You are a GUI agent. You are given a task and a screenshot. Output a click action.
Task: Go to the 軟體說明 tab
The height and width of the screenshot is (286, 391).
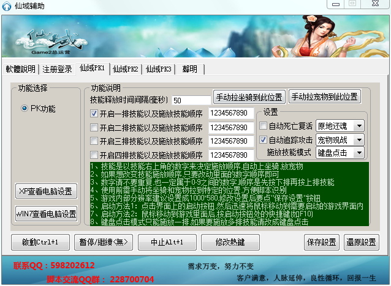pos(20,69)
